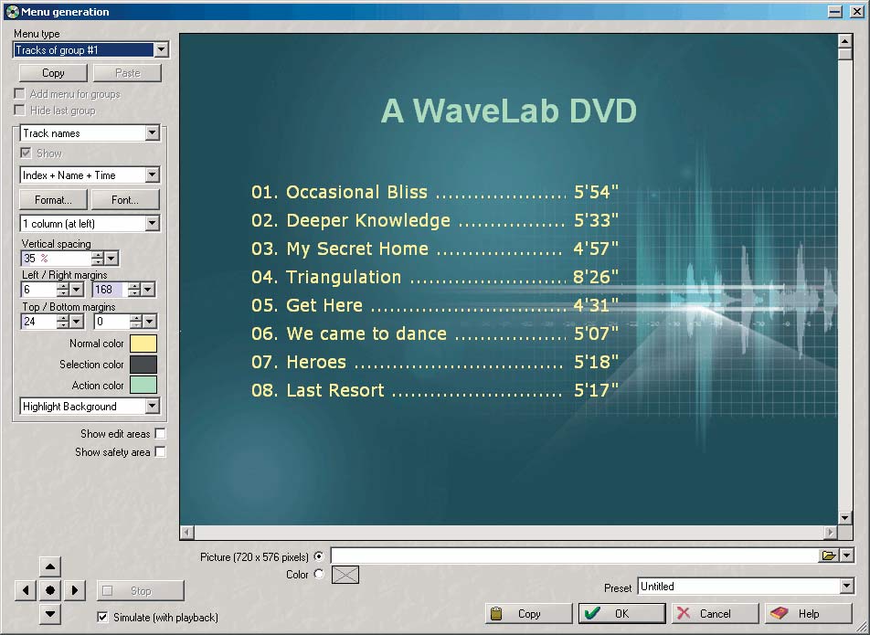Toggle the Add menu for groups checkbox
Screen dimensions: 870x635
20,94
